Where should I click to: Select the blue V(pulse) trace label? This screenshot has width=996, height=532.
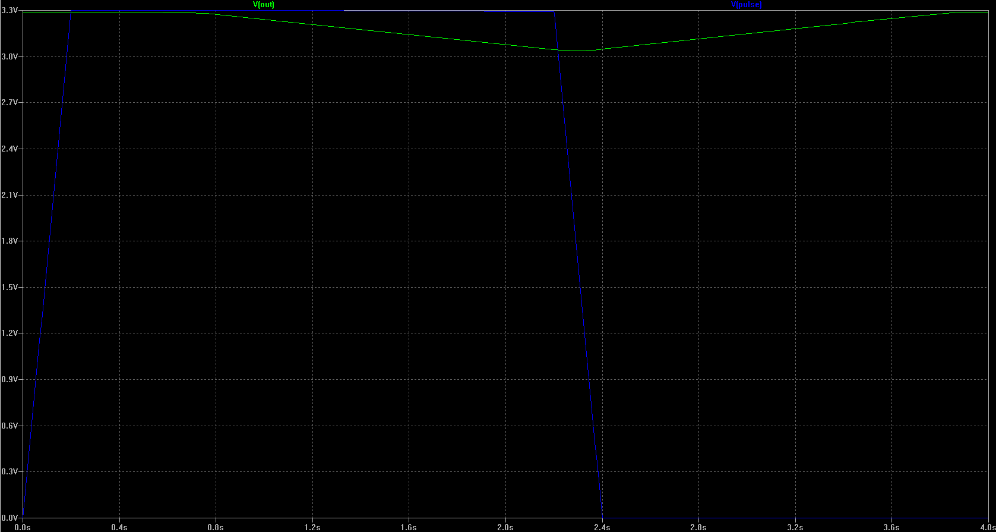click(746, 5)
